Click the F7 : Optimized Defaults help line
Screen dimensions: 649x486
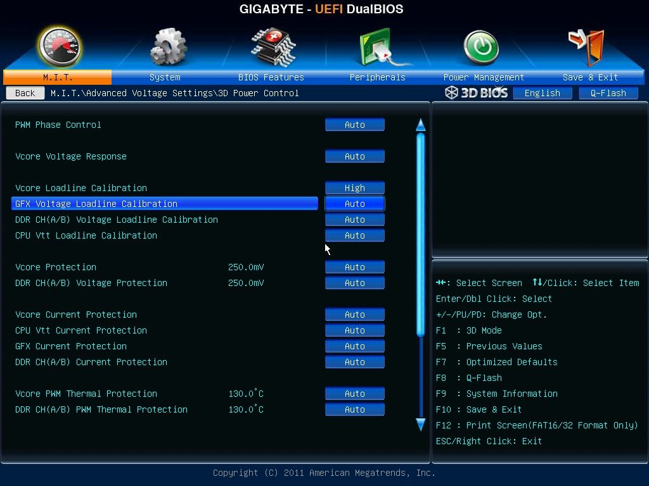pos(497,362)
